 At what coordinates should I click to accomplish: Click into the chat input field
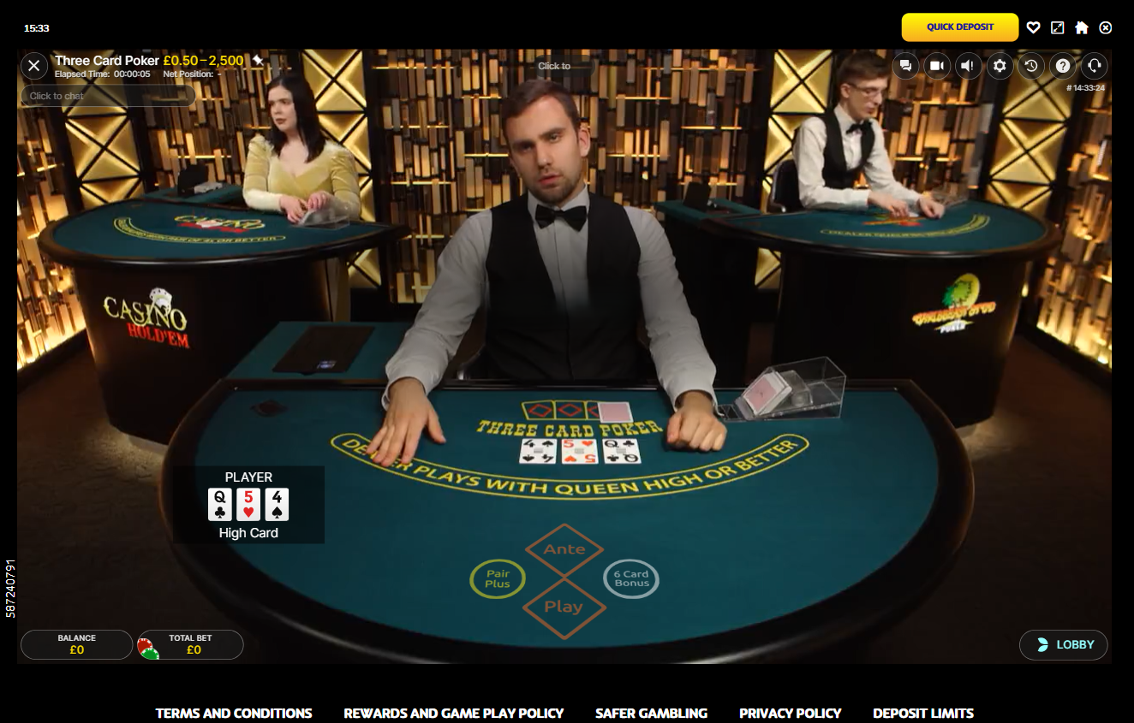point(108,96)
